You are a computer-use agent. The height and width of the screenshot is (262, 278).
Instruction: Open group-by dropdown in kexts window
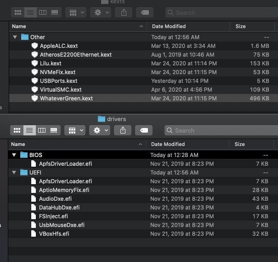(x=76, y=12)
